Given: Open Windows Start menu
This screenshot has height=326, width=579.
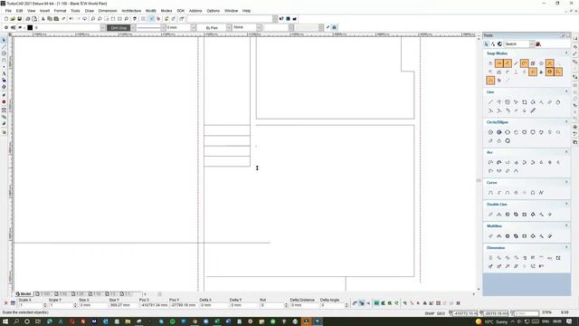Looking at the screenshot, I should [5, 321].
